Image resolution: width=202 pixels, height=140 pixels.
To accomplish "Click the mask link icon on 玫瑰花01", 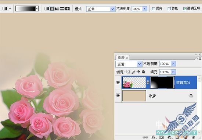I will [148, 83].
